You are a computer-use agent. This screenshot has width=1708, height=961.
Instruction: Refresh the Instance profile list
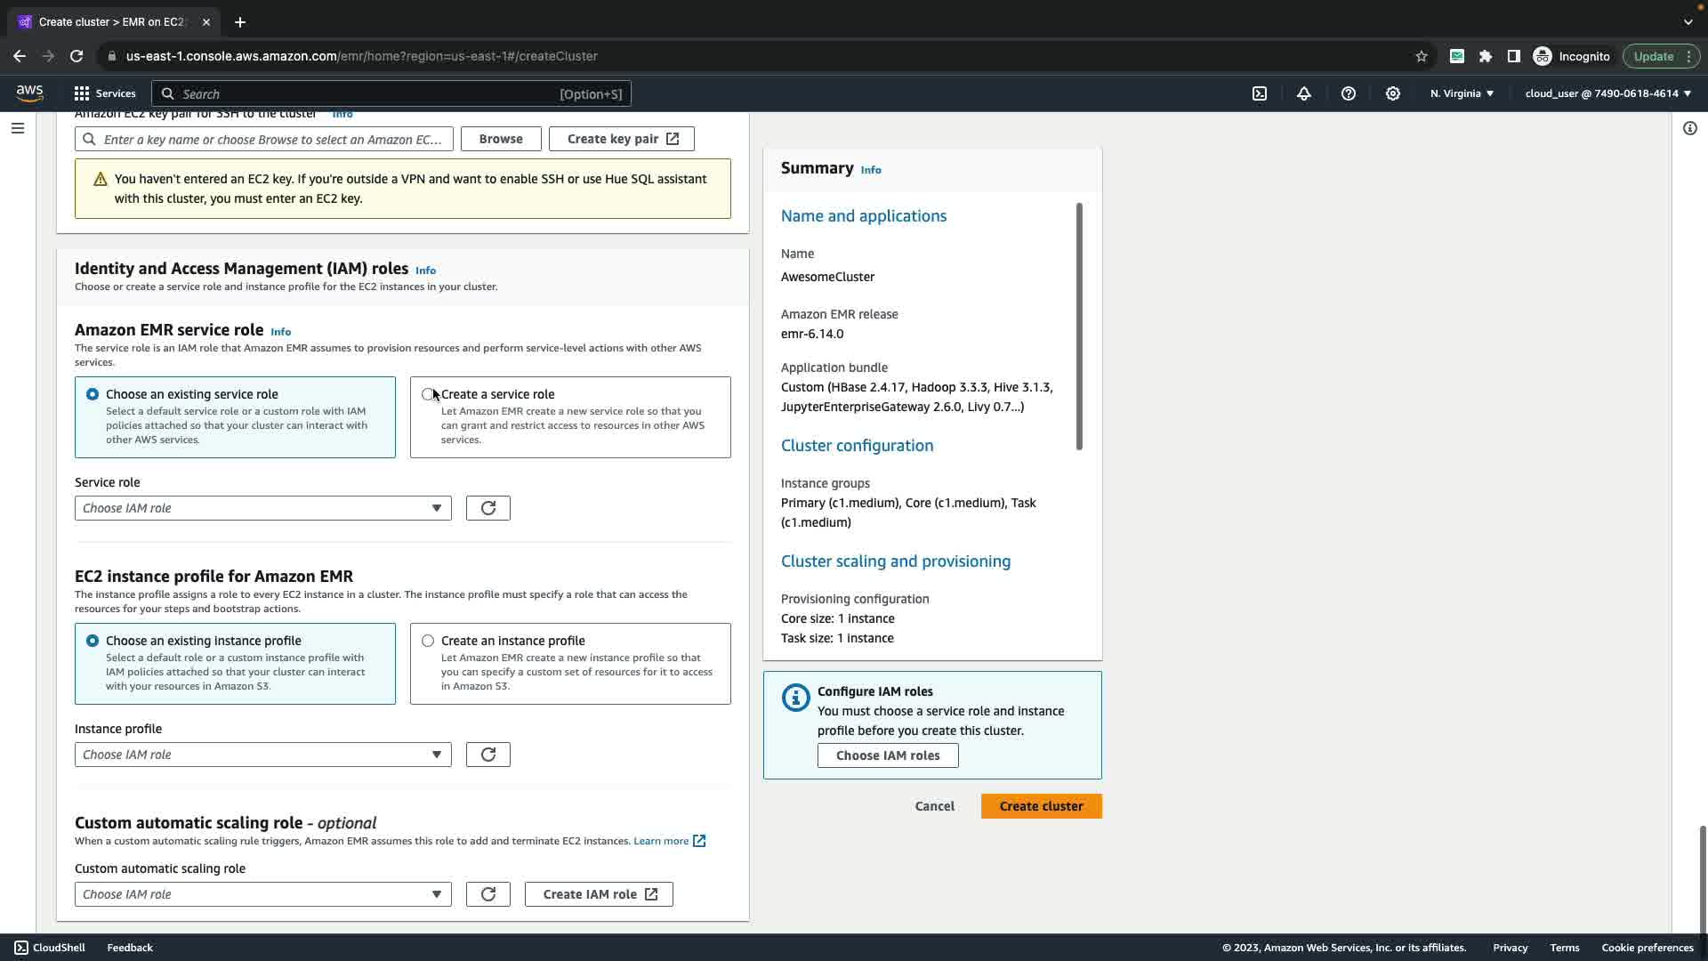(x=487, y=755)
